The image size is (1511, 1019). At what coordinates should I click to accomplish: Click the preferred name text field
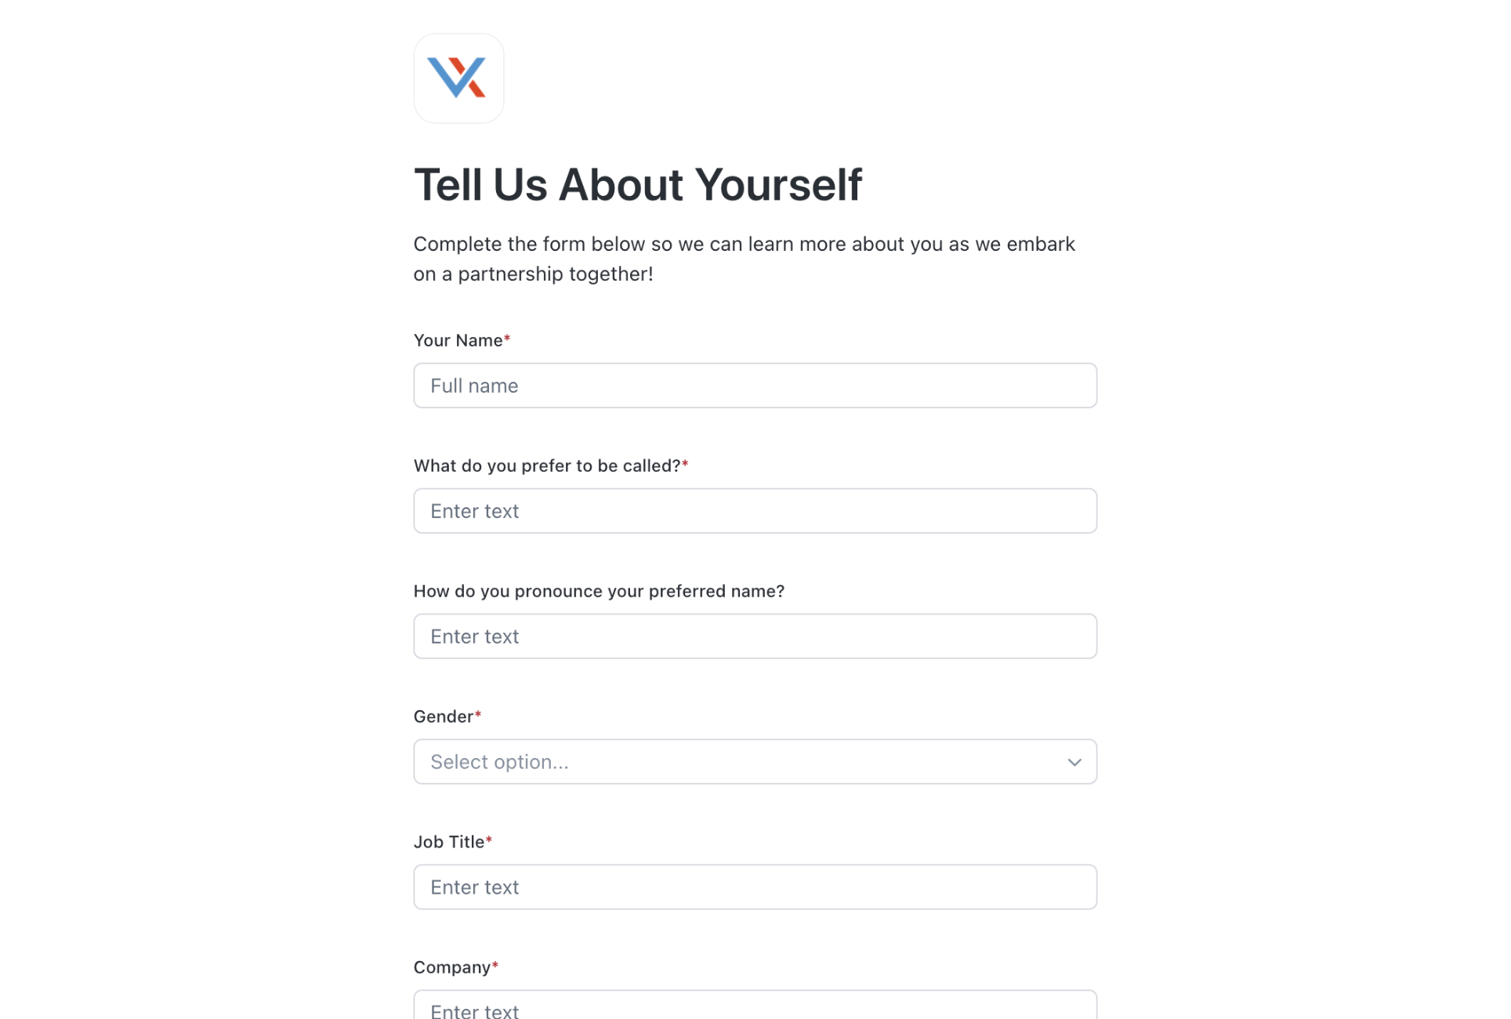pyautogui.click(x=755, y=511)
